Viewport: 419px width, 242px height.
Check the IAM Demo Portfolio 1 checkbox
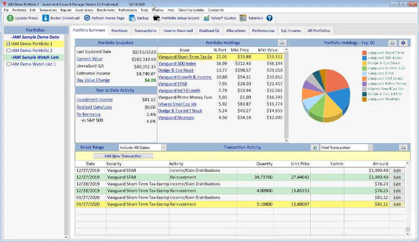click(9, 43)
